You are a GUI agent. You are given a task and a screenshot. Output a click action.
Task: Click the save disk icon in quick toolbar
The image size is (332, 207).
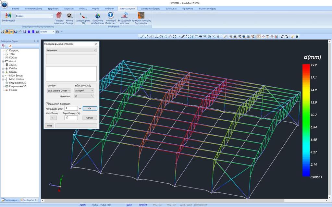[x=25, y=32]
